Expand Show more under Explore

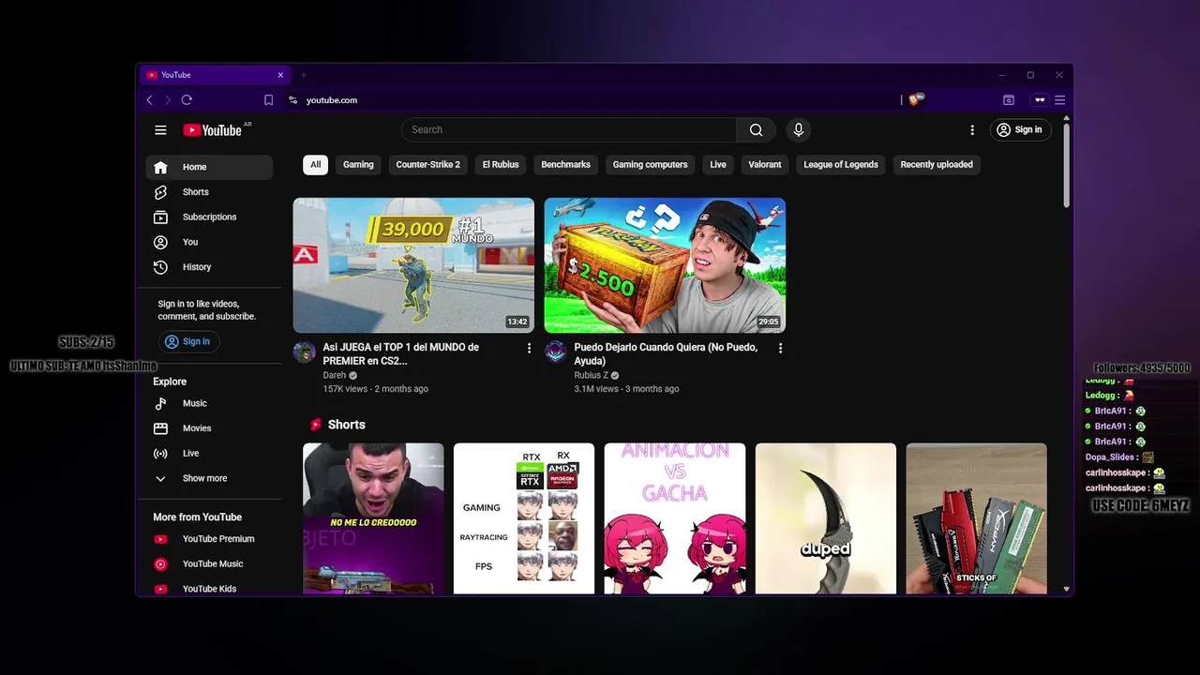pyautogui.click(x=209, y=478)
